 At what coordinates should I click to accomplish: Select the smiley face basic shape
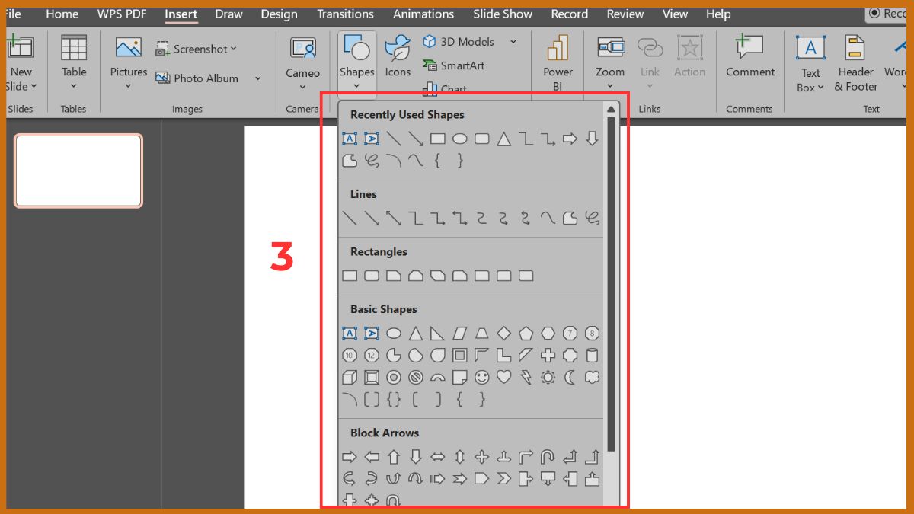coord(481,377)
